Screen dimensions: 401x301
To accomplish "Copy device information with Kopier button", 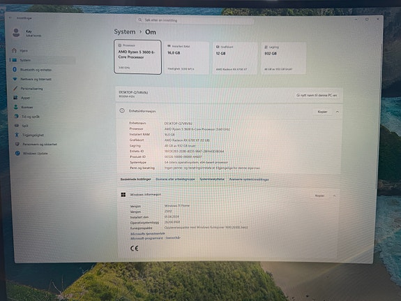I will [322, 112].
